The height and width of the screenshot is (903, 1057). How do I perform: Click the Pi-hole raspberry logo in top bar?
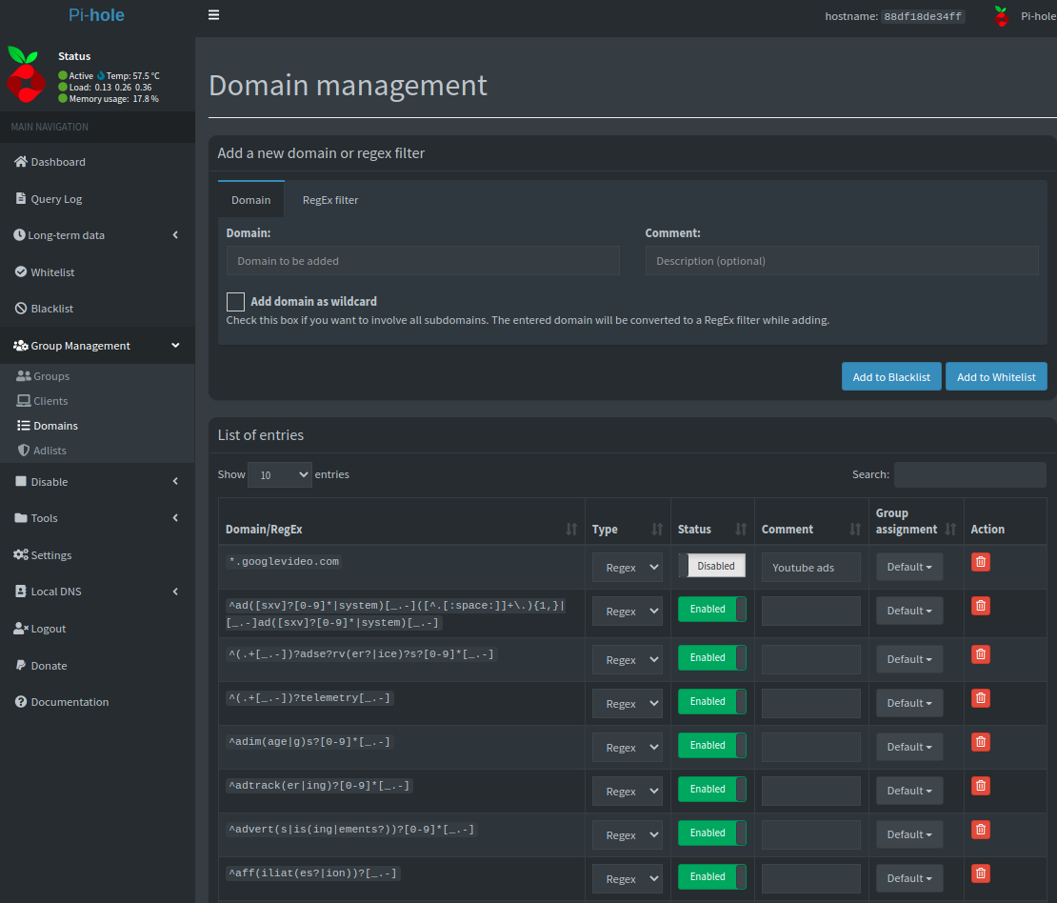(x=1001, y=16)
